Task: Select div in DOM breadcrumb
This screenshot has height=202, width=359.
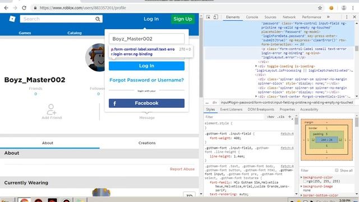Action: coord(214,103)
